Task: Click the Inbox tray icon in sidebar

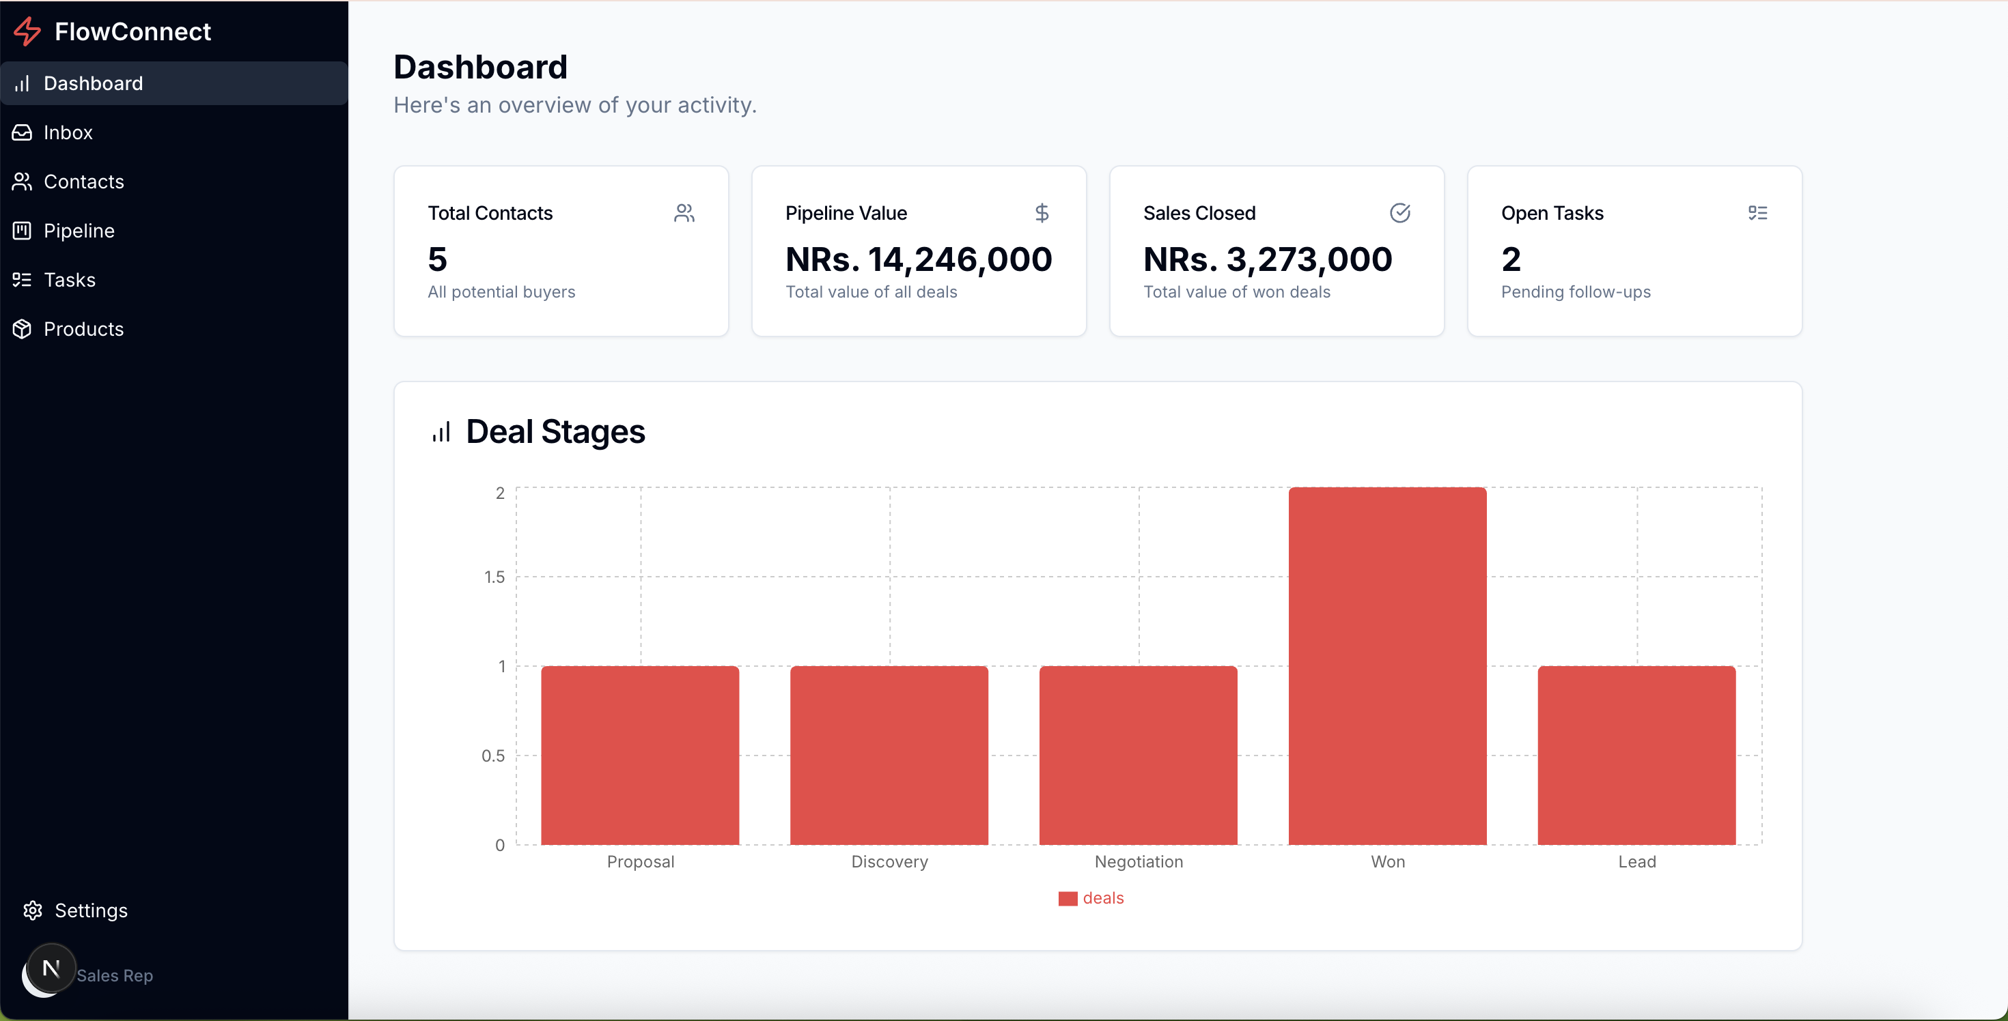Action: coord(22,132)
